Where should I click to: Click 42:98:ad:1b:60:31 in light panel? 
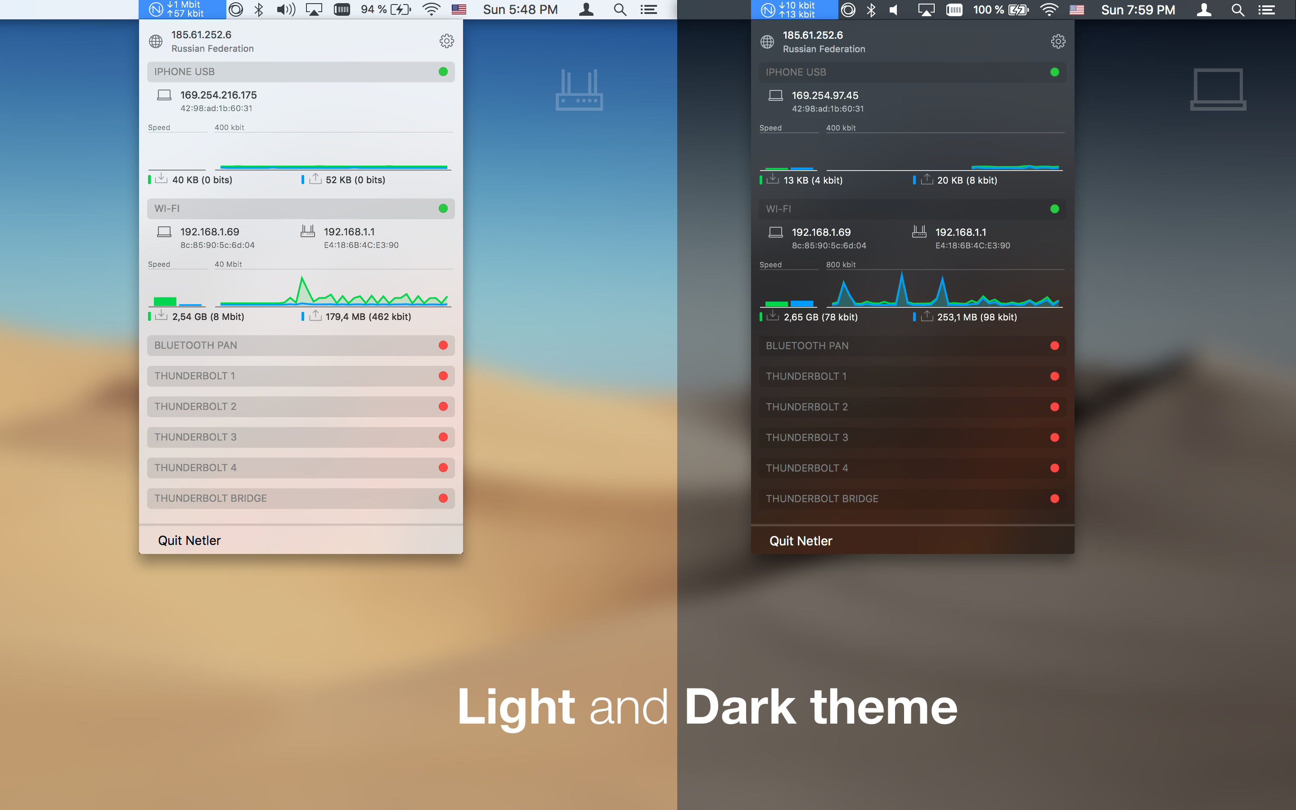point(216,108)
